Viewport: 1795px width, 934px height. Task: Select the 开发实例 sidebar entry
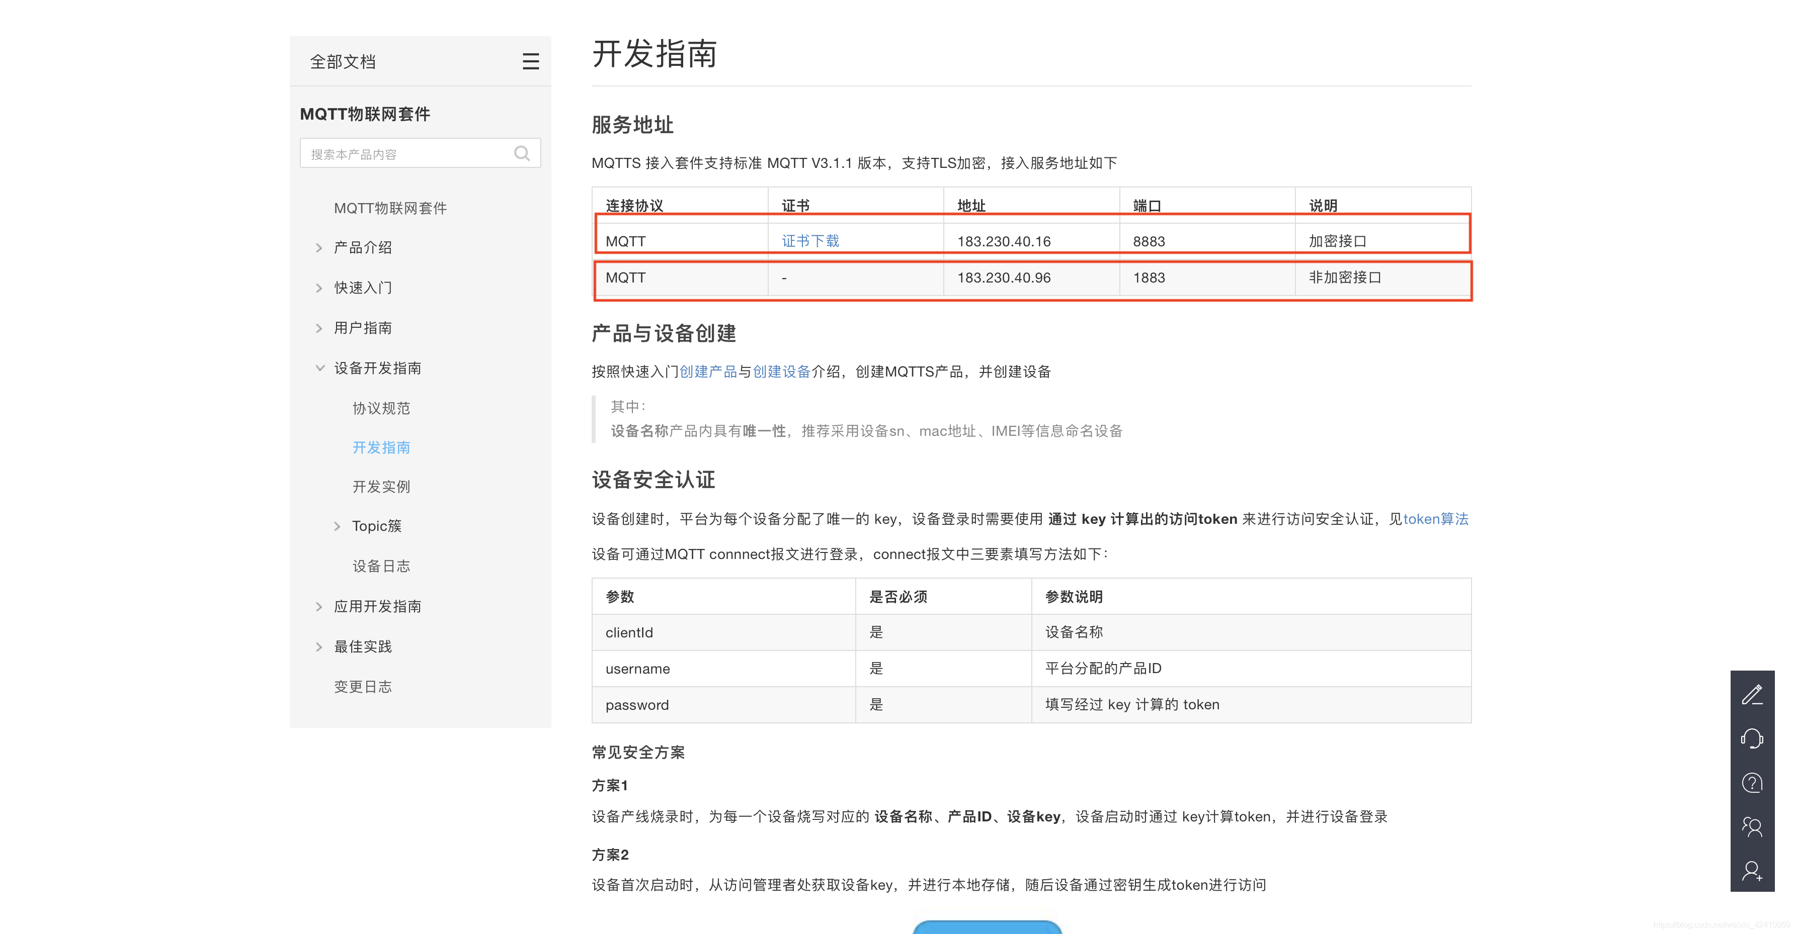pyautogui.click(x=382, y=486)
